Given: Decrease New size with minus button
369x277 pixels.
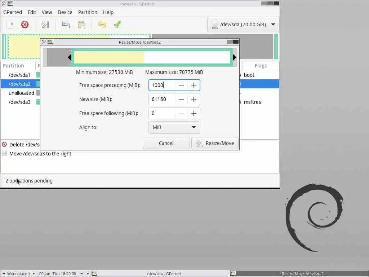Looking at the screenshot, I should coord(181,100).
